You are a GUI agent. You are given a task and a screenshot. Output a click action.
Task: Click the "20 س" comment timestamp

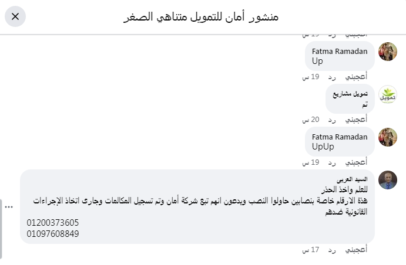tap(310, 119)
